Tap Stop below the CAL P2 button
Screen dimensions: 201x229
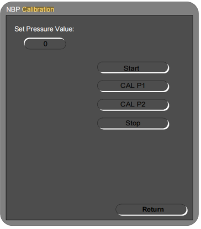click(x=133, y=124)
